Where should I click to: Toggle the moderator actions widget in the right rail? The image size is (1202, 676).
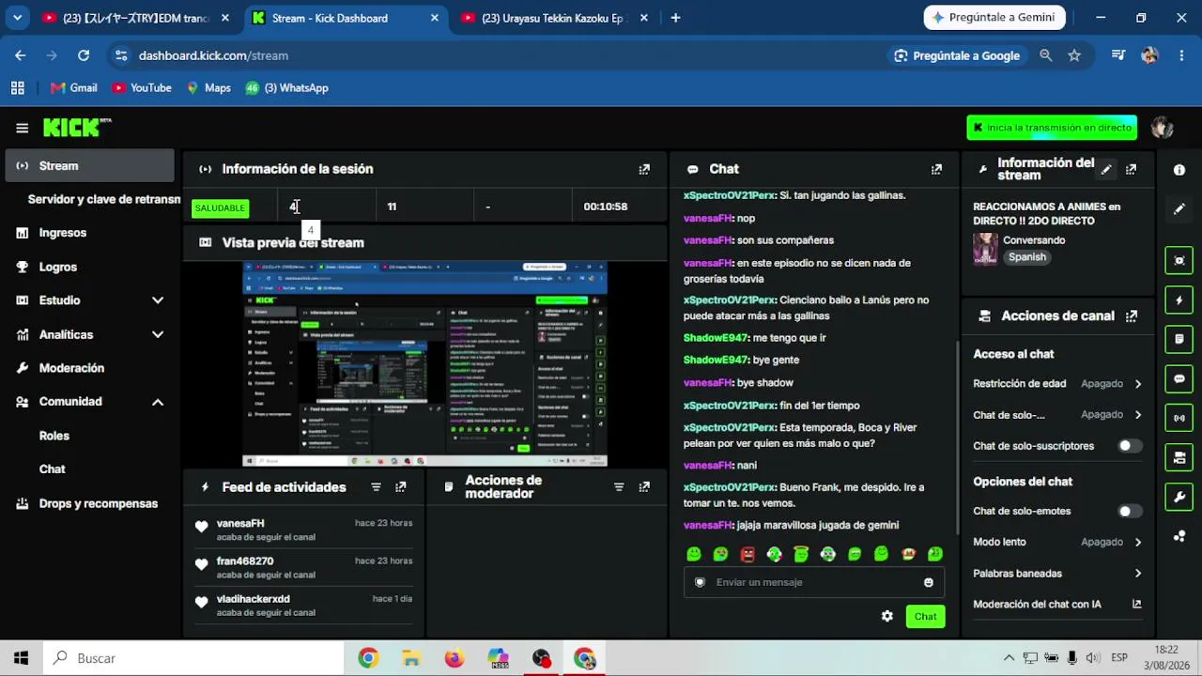1179,339
